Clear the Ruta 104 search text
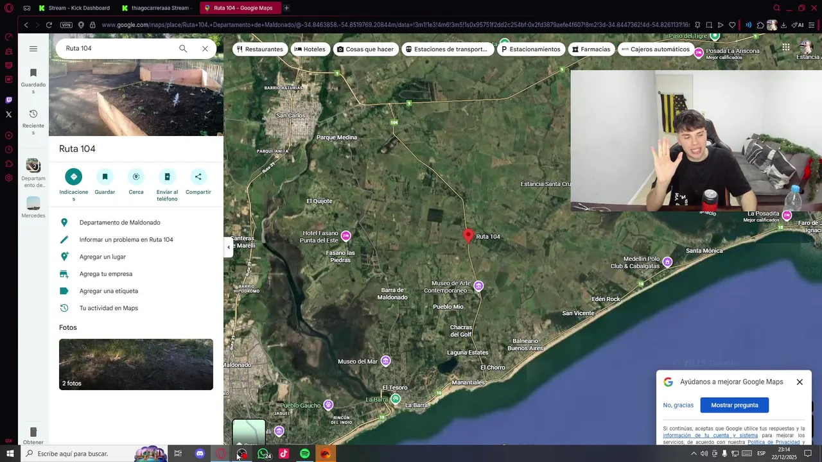This screenshot has width=822, height=462. pyautogui.click(x=205, y=49)
